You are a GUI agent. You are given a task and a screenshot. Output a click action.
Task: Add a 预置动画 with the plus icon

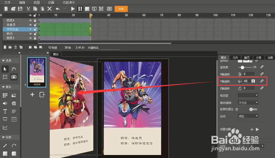click(x=252, y=130)
